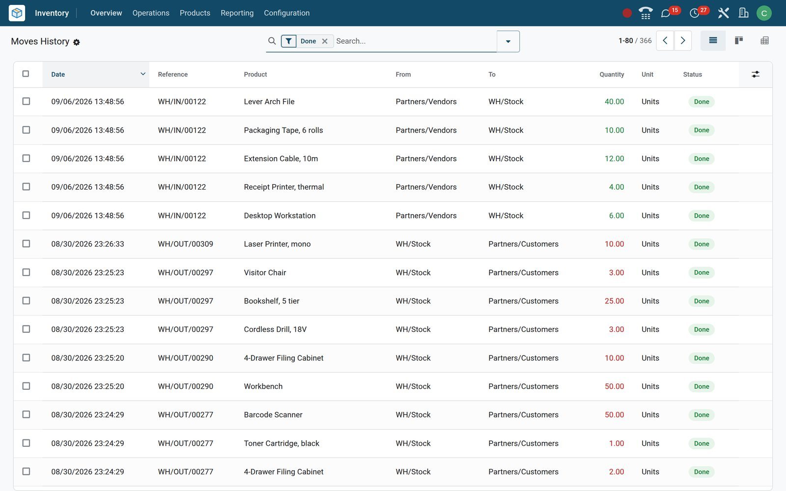Open the Configuration menu
This screenshot has width=786, height=491.
[x=287, y=13]
